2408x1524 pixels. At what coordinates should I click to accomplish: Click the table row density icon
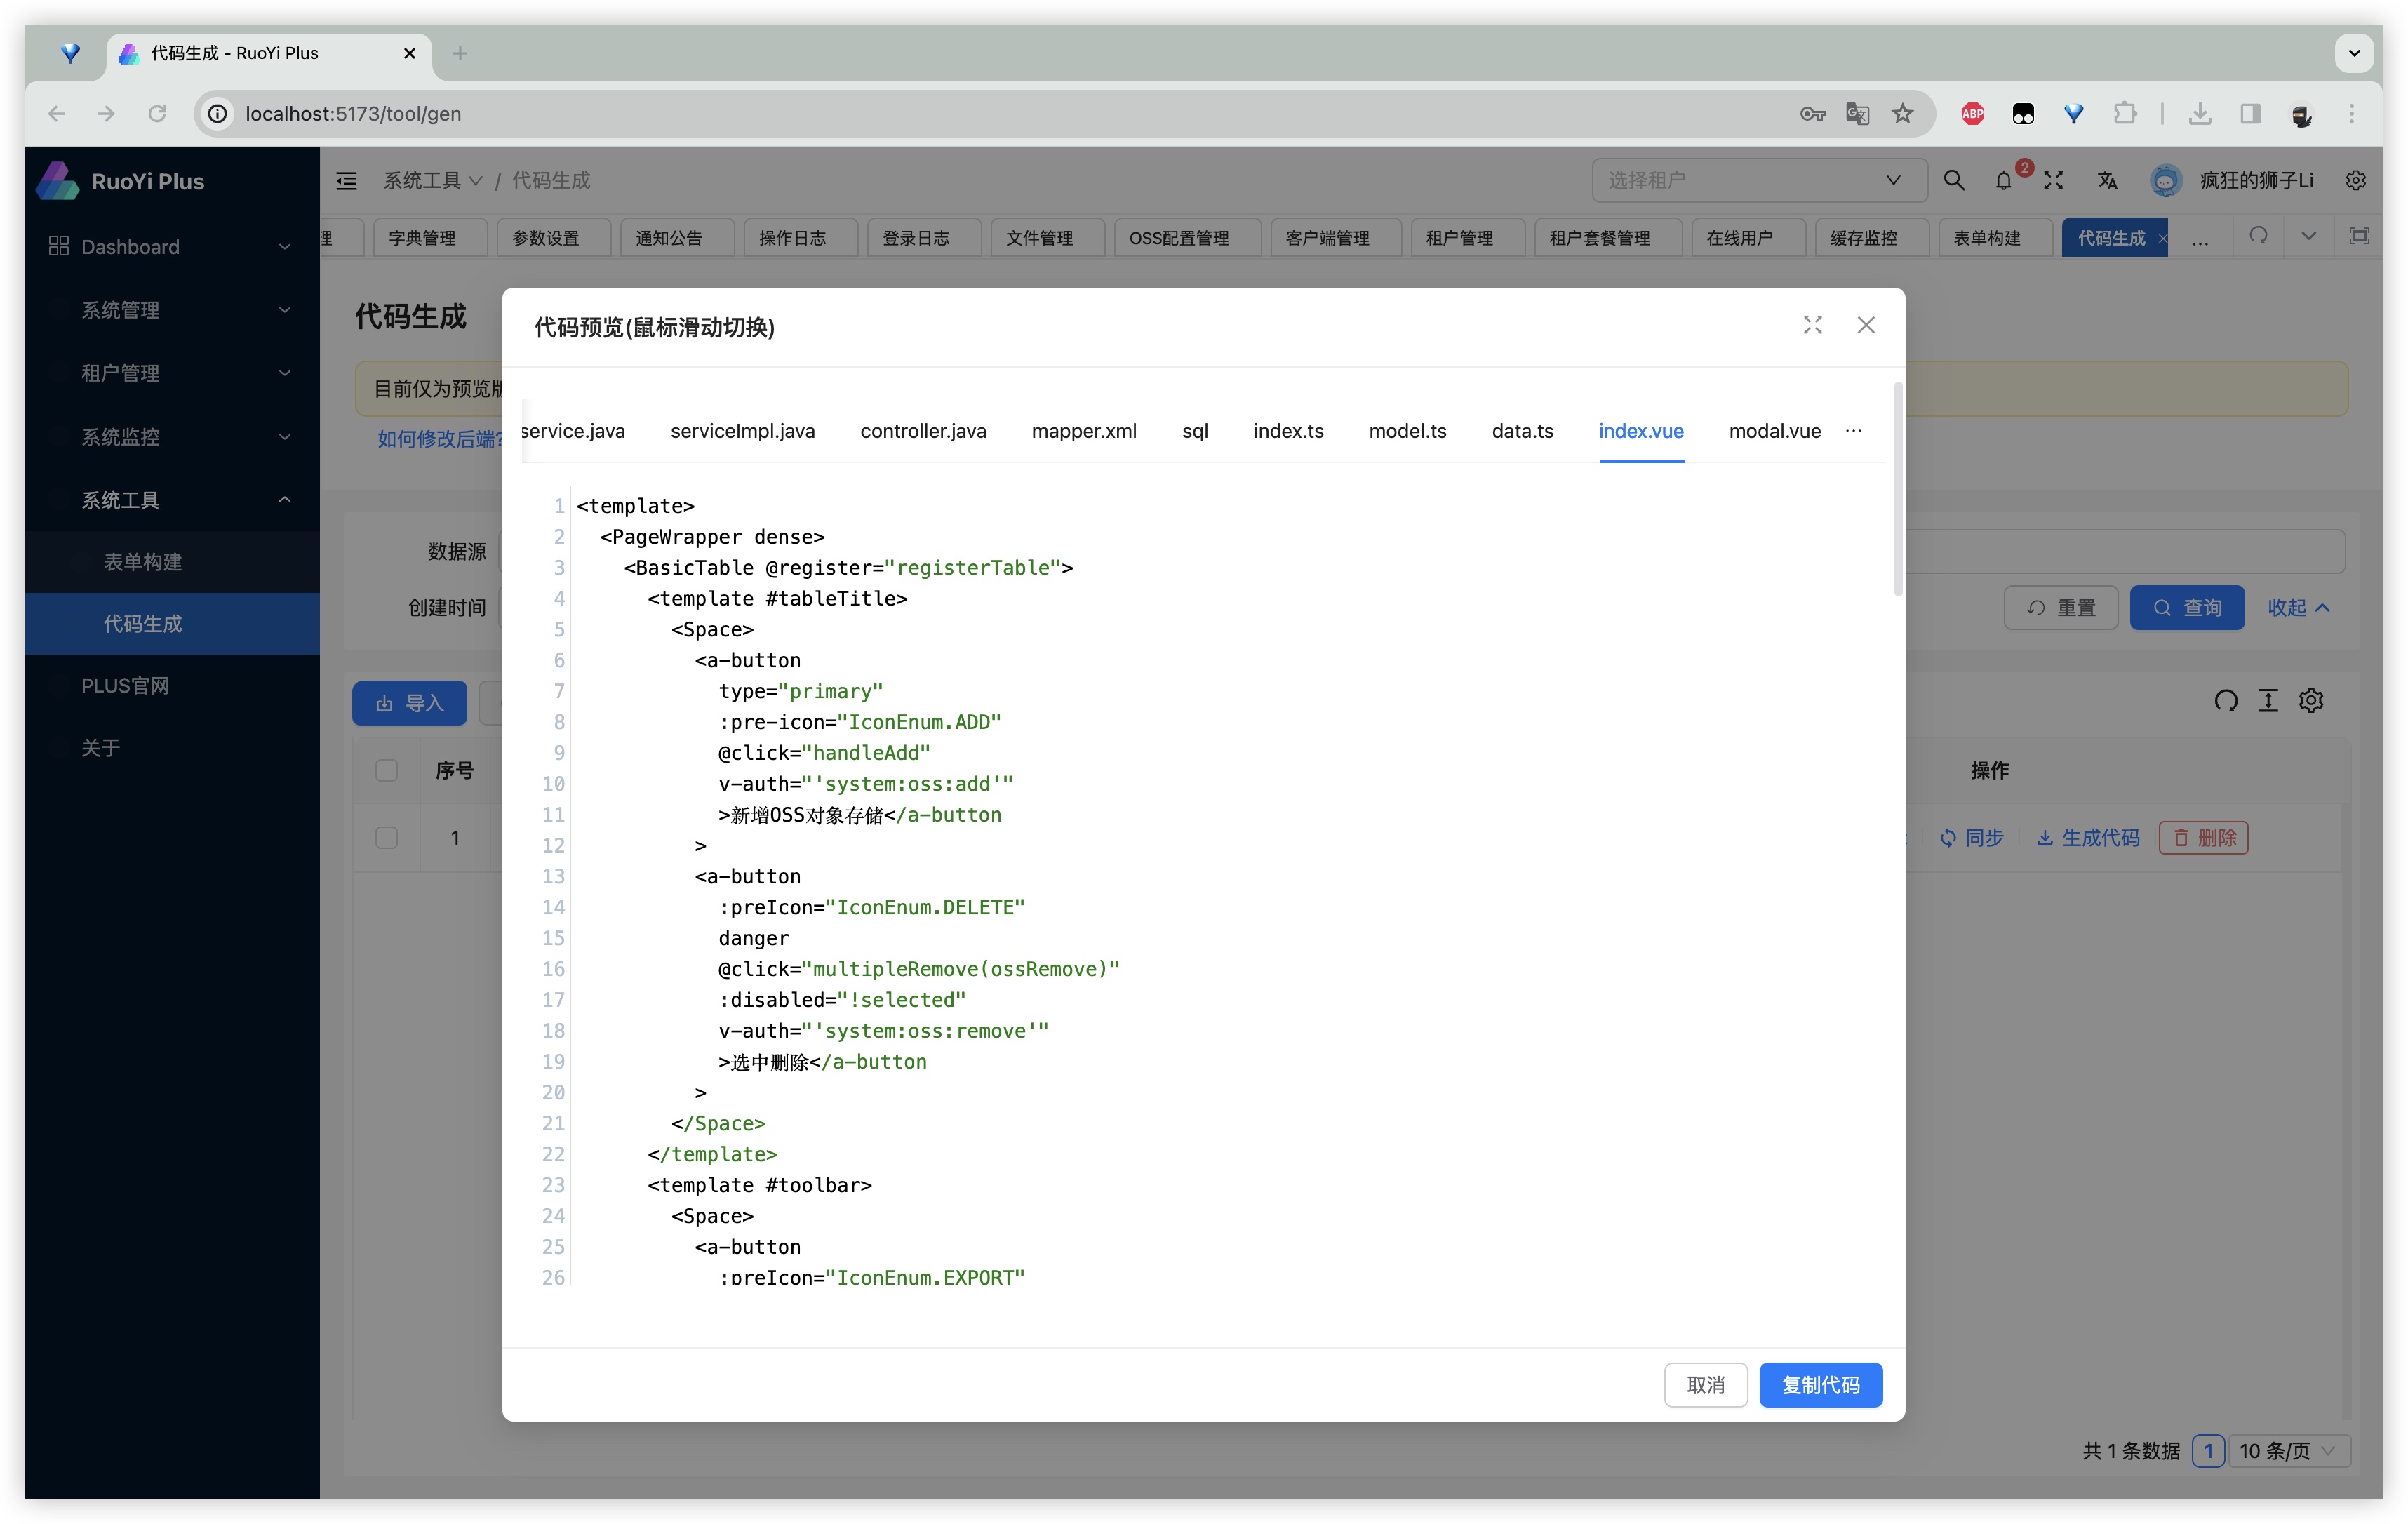[2268, 701]
